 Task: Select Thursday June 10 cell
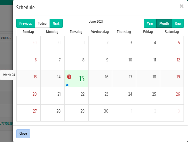tap(124, 61)
